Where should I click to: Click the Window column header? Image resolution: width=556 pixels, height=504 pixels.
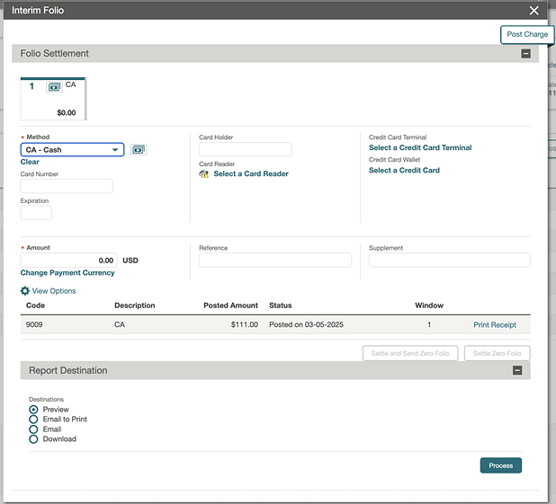[x=429, y=305]
